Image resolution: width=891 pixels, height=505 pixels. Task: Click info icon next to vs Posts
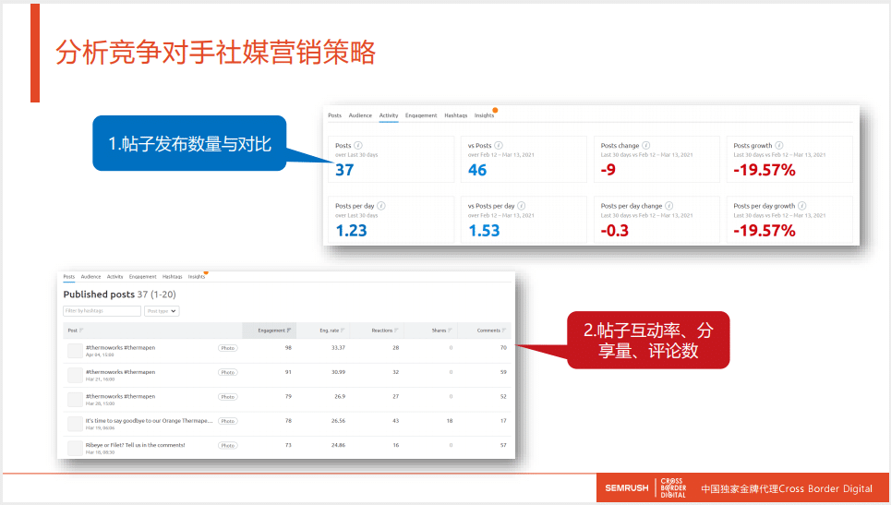tap(499, 146)
